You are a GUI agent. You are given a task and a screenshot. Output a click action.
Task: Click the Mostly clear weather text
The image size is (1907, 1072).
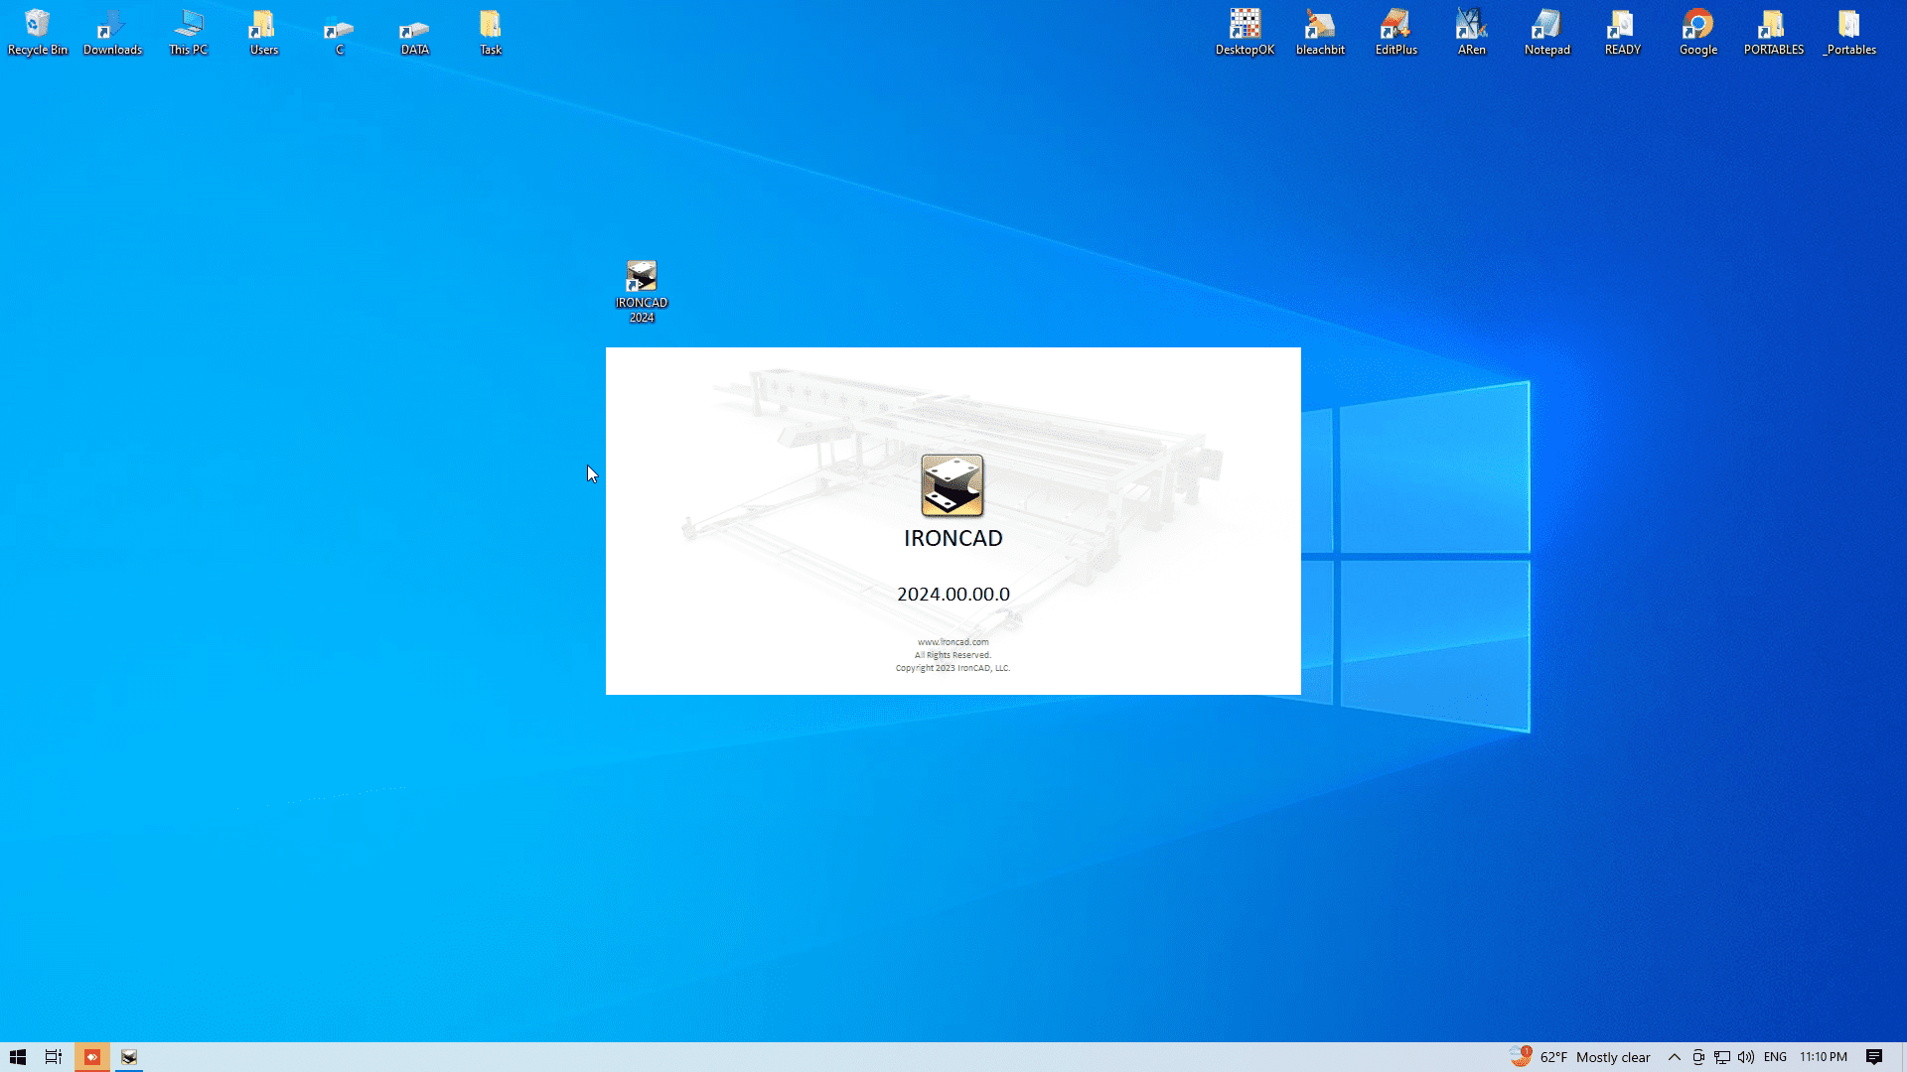click(x=1613, y=1057)
